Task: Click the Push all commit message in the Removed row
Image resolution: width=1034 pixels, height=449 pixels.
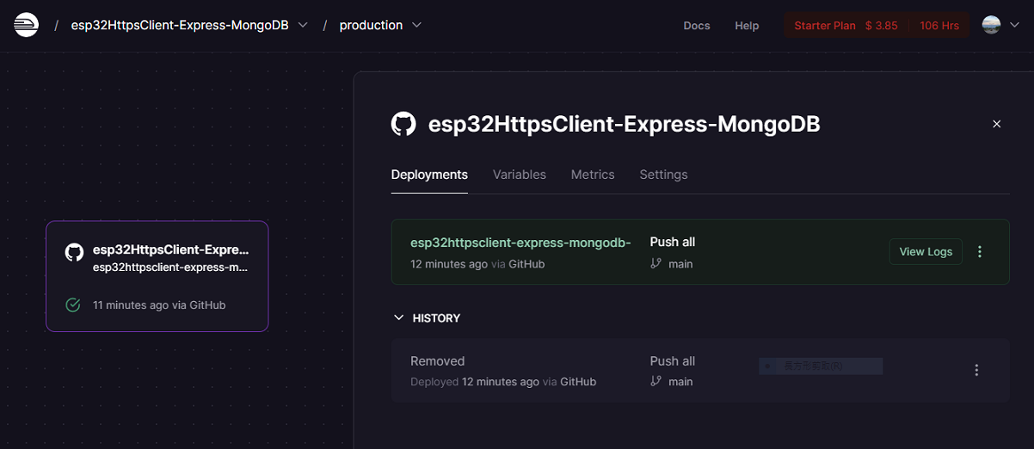Action: [x=673, y=361]
